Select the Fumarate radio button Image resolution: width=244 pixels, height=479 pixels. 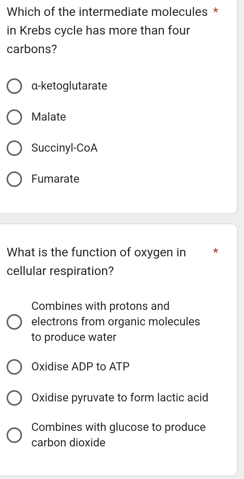pos(14,179)
